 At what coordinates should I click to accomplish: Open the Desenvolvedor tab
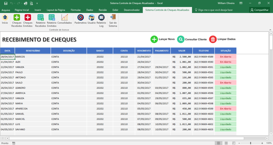[x=132, y=10]
